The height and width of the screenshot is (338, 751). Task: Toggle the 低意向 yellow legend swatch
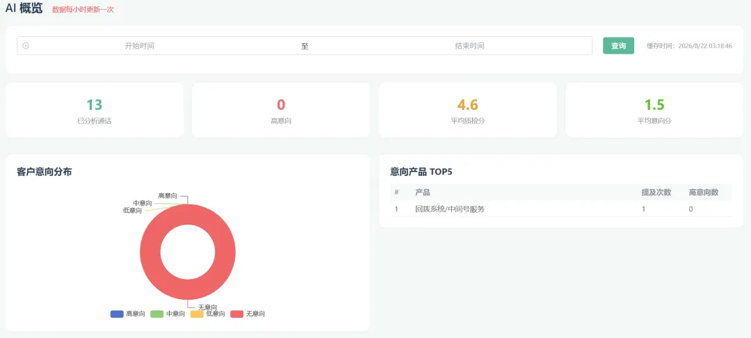197,314
